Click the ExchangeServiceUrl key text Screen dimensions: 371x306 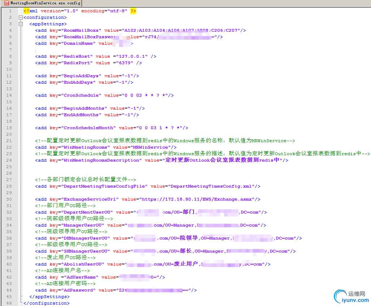coord(90,200)
